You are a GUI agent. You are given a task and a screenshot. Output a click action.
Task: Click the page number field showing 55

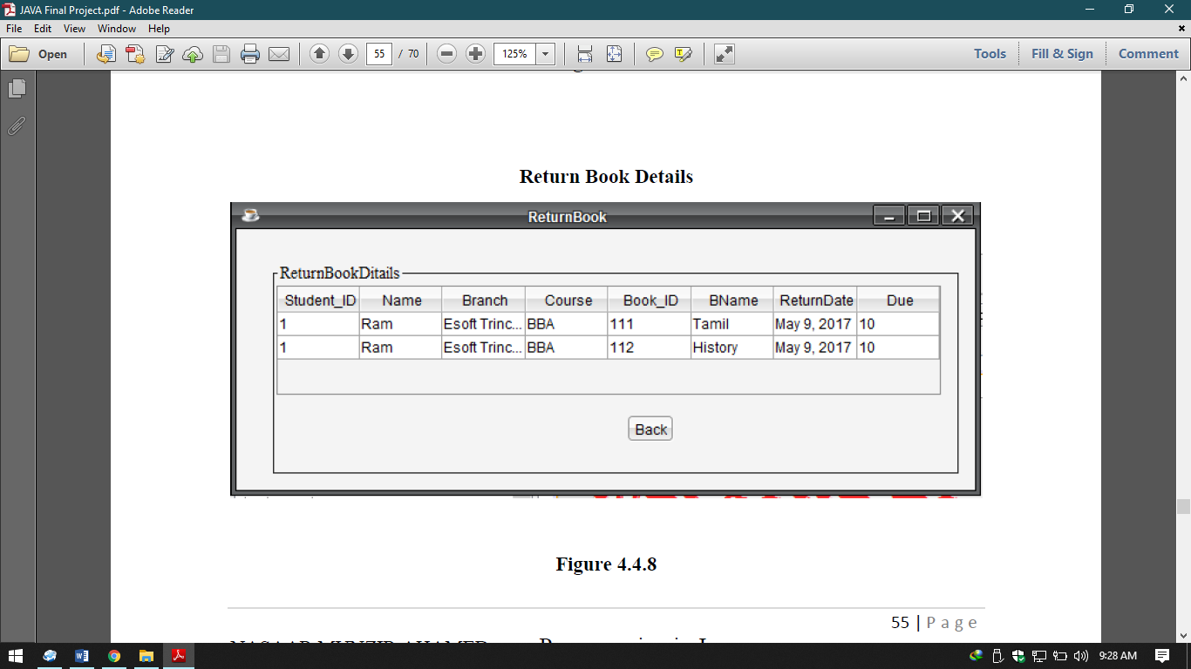click(x=379, y=54)
